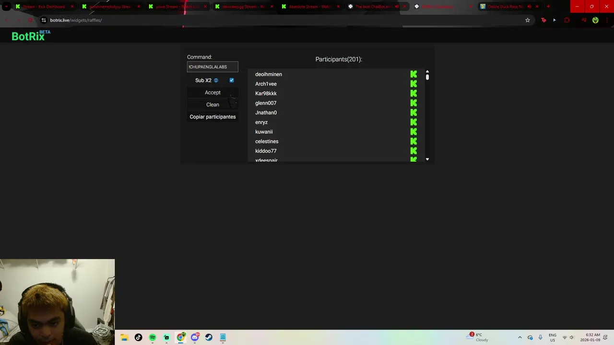The image size is (614, 345).
Task: Click the Clean button
Action: click(213, 104)
